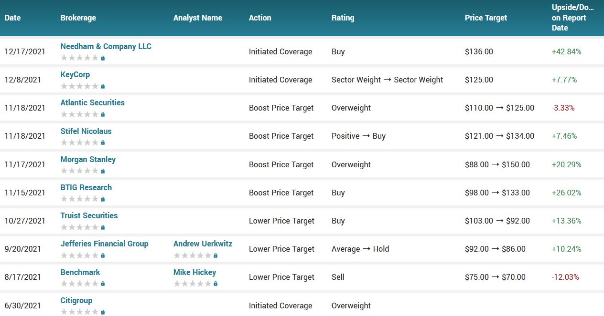The image size is (604, 316).
Task: Click the $136.00 price target cell
Action: point(479,51)
